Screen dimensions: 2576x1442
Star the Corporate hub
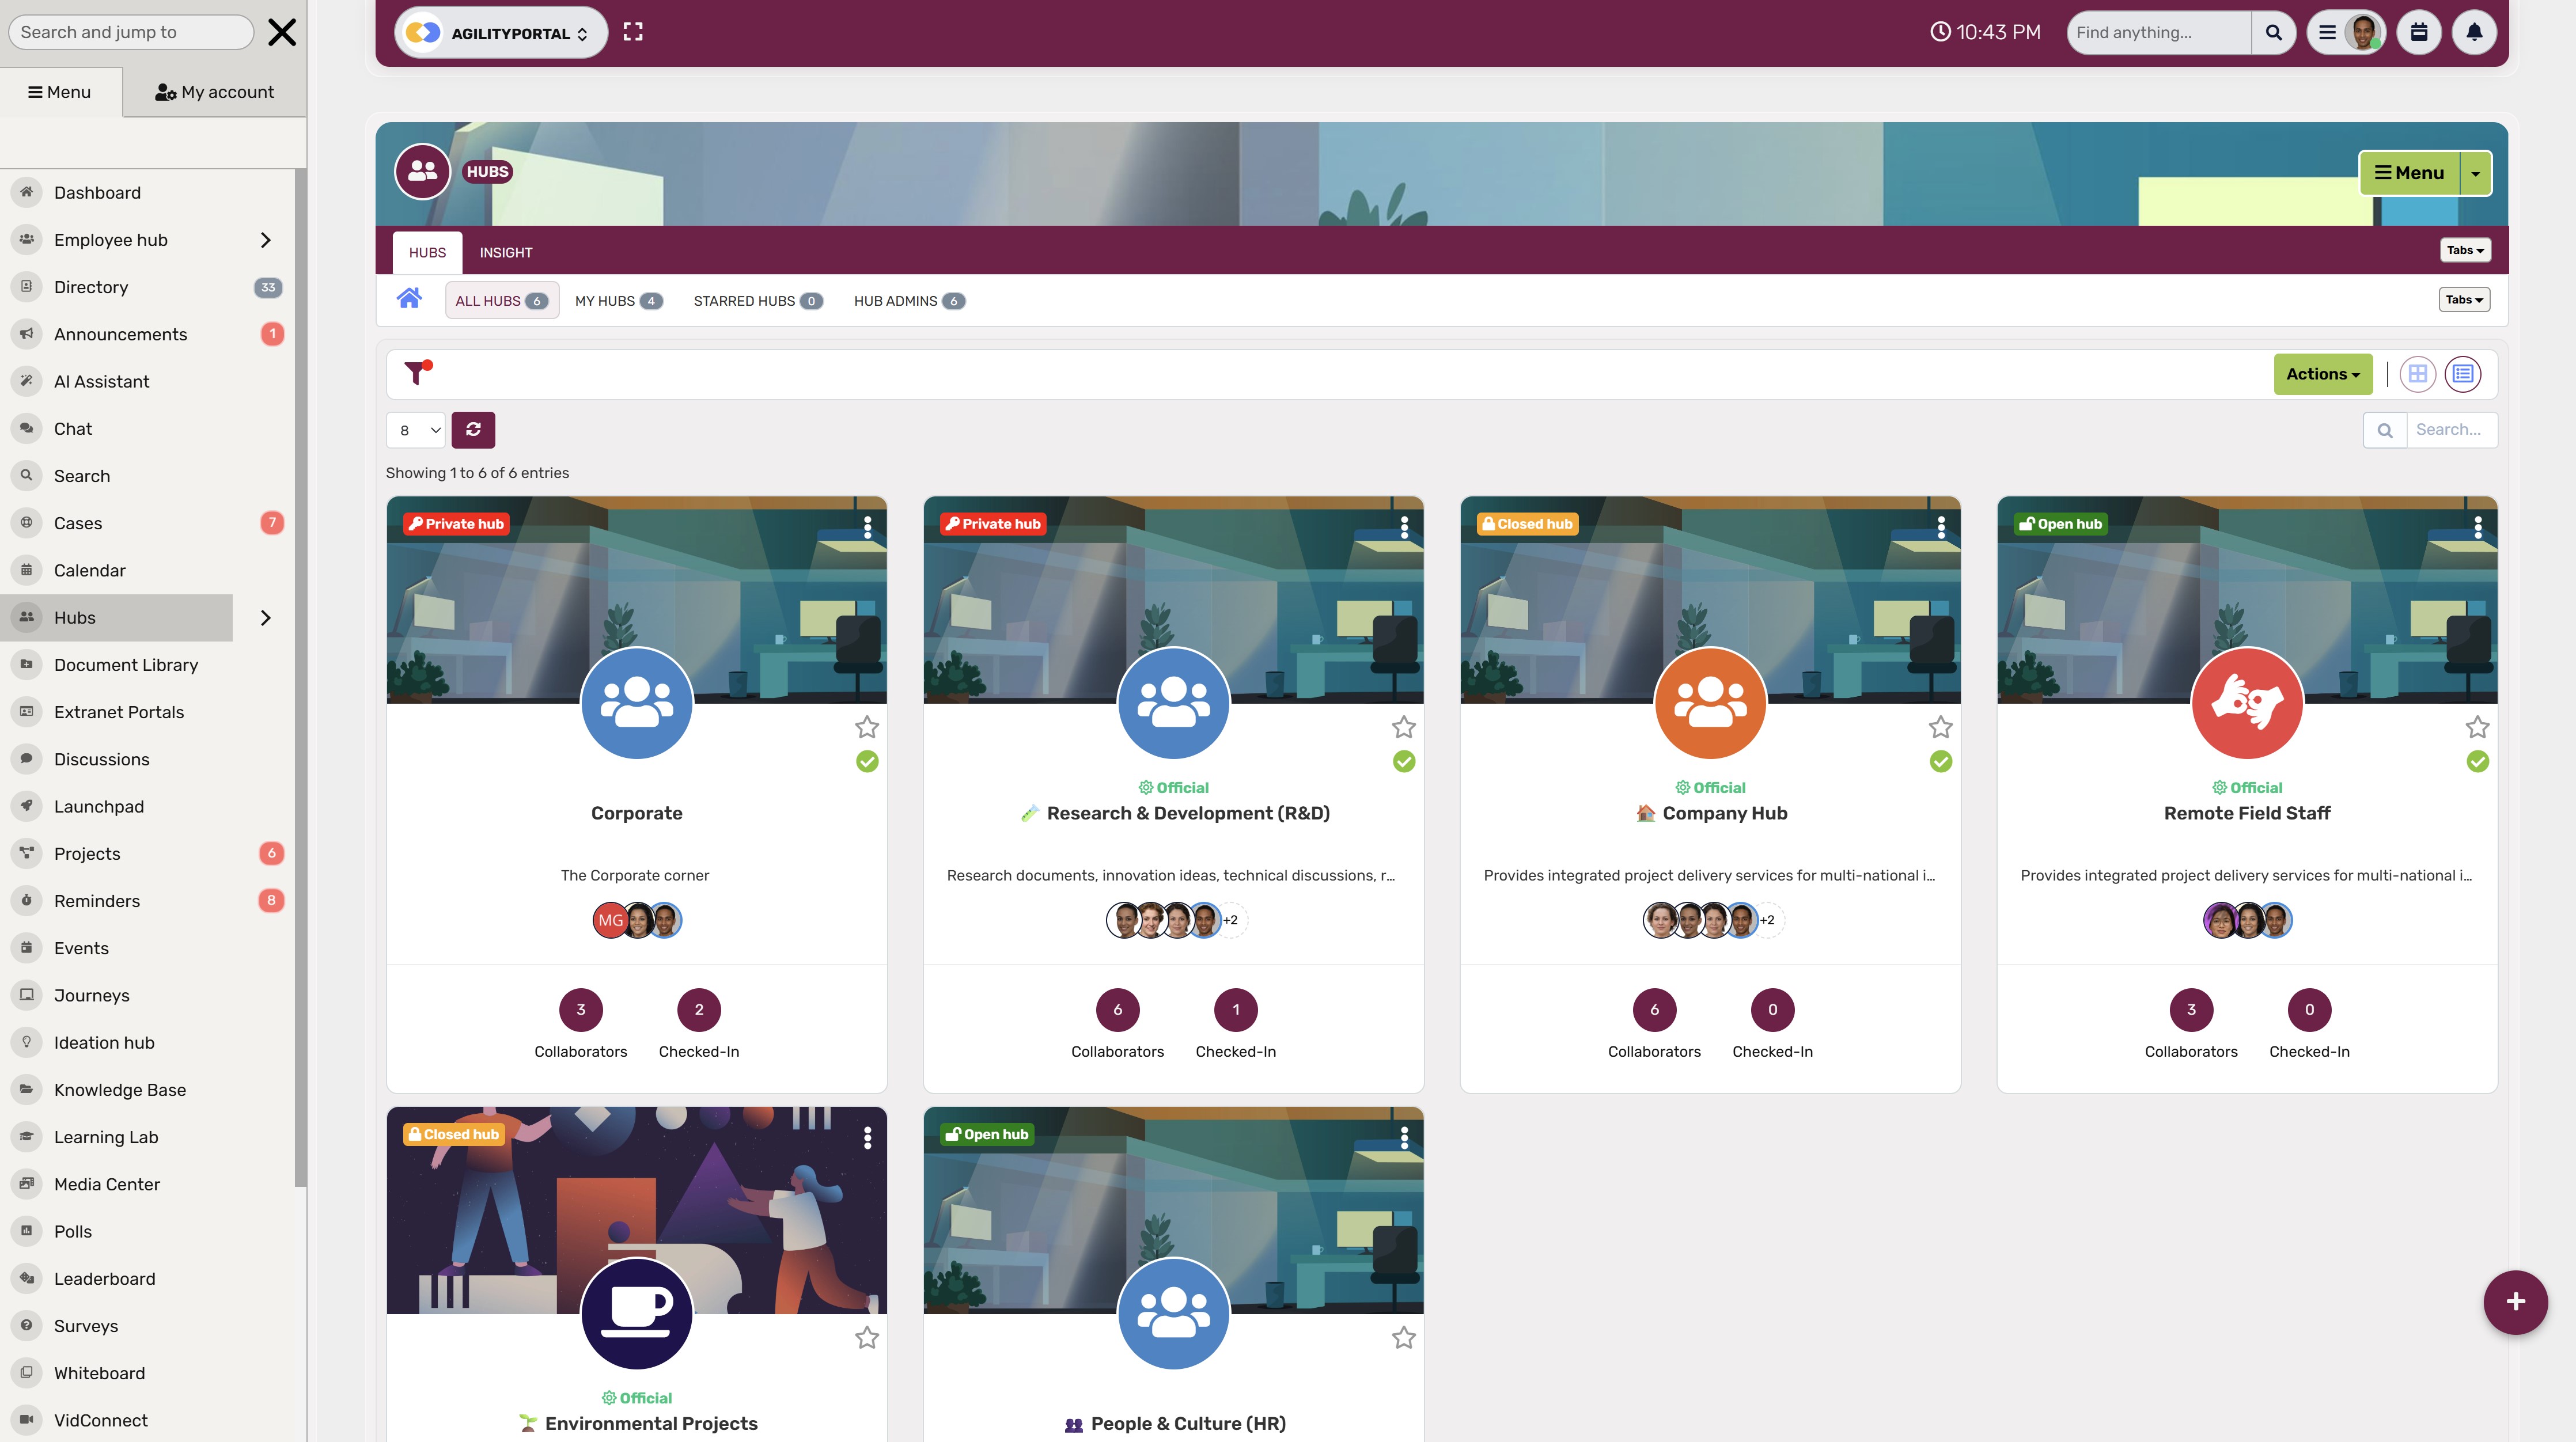(x=867, y=727)
